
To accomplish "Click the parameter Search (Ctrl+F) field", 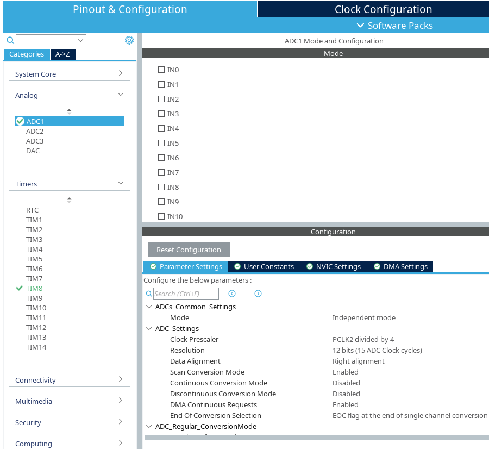I will pyautogui.click(x=186, y=294).
